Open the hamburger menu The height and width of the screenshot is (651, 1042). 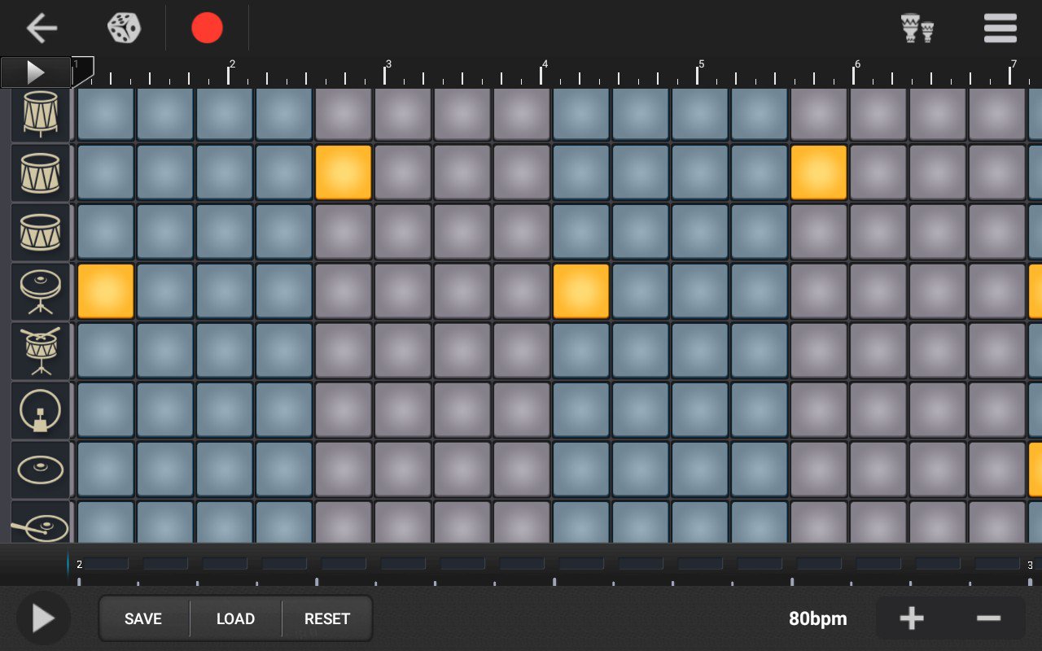coord(1000,28)
